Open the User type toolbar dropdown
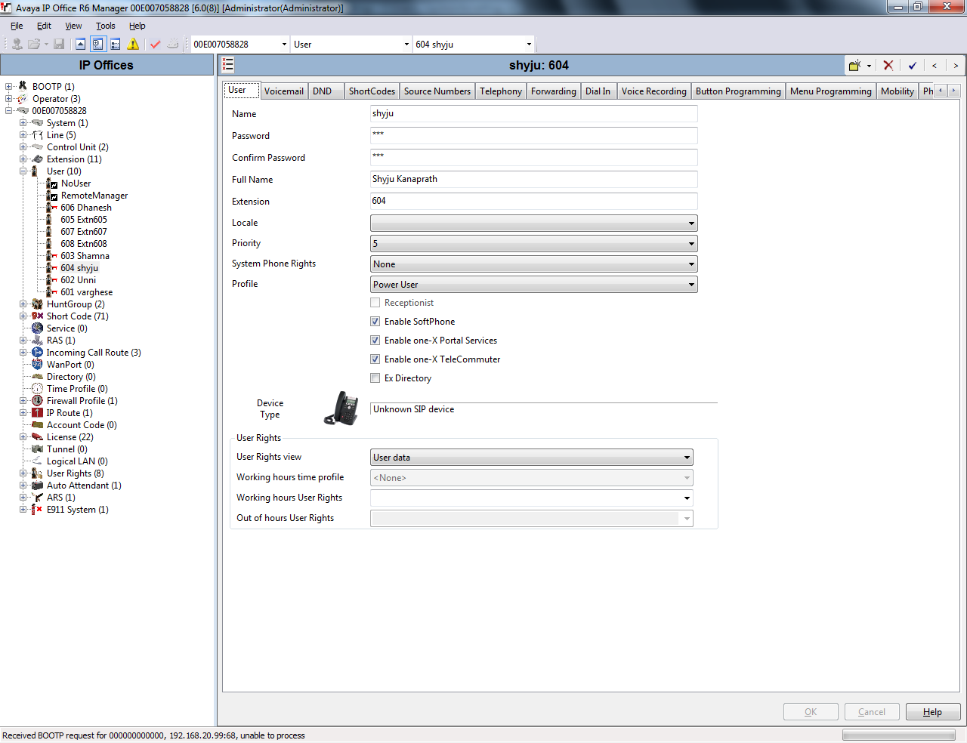This screenshot has width=967, height=743. 406,45
